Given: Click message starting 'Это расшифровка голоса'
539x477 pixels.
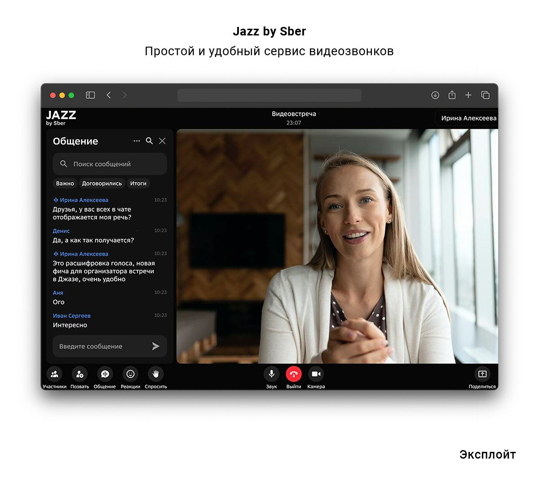Looking at the screenshot, I should point(104,271).
